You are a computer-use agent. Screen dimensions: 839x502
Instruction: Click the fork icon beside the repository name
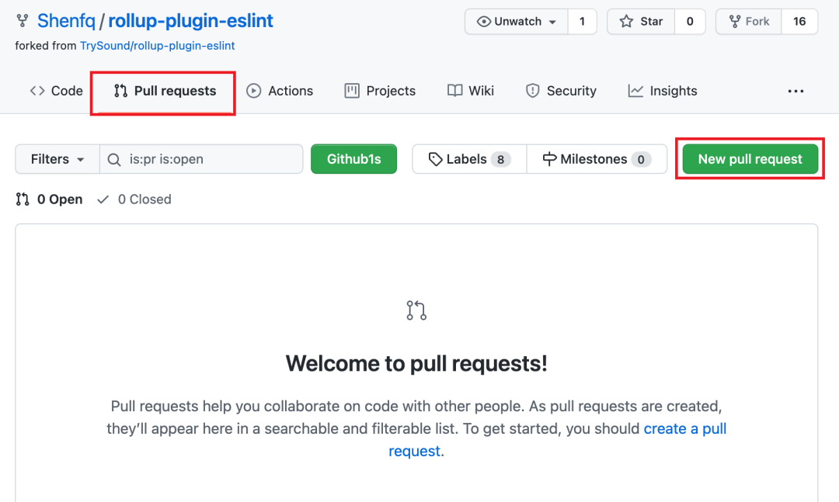point(23,21)
